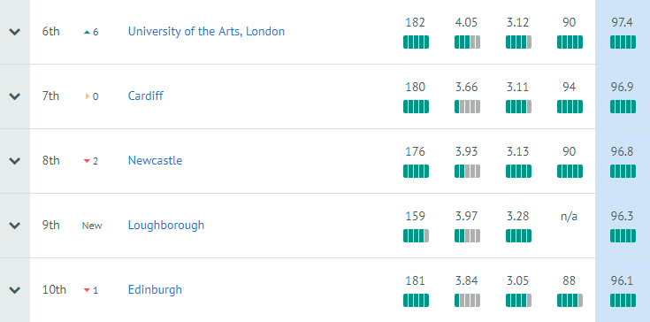Expand the Newcastle row chevron
650x322 pixels.
point(14,161)
